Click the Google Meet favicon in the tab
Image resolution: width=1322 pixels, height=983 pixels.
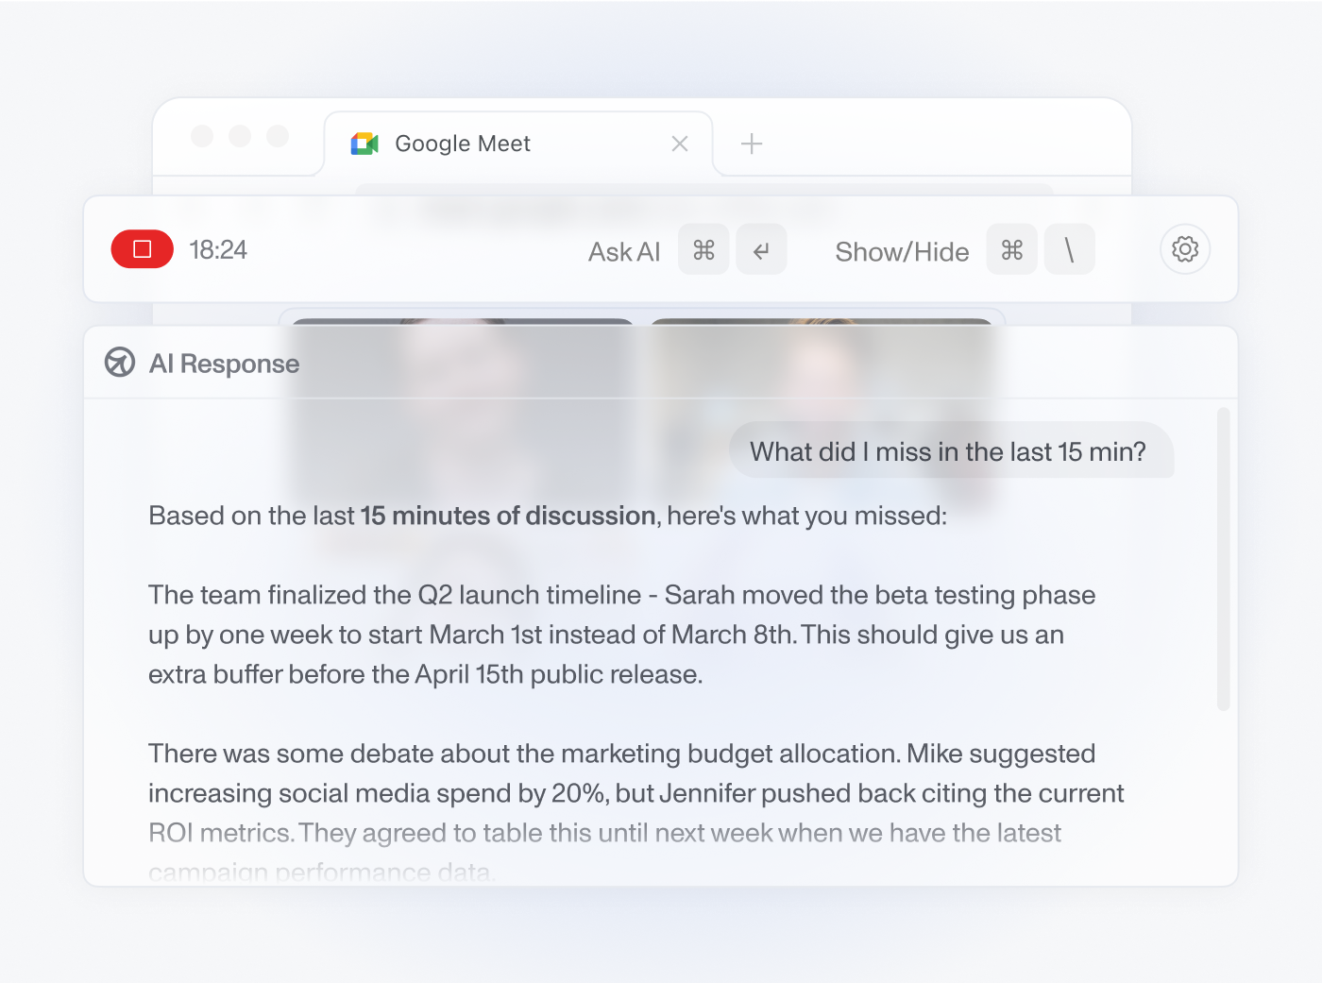coord(364,143)
